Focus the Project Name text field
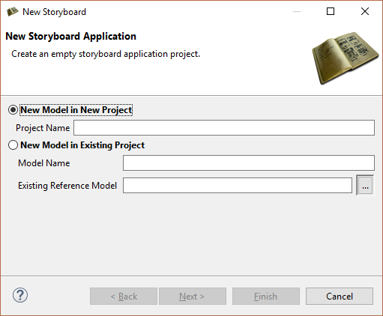 pos(224,128)
